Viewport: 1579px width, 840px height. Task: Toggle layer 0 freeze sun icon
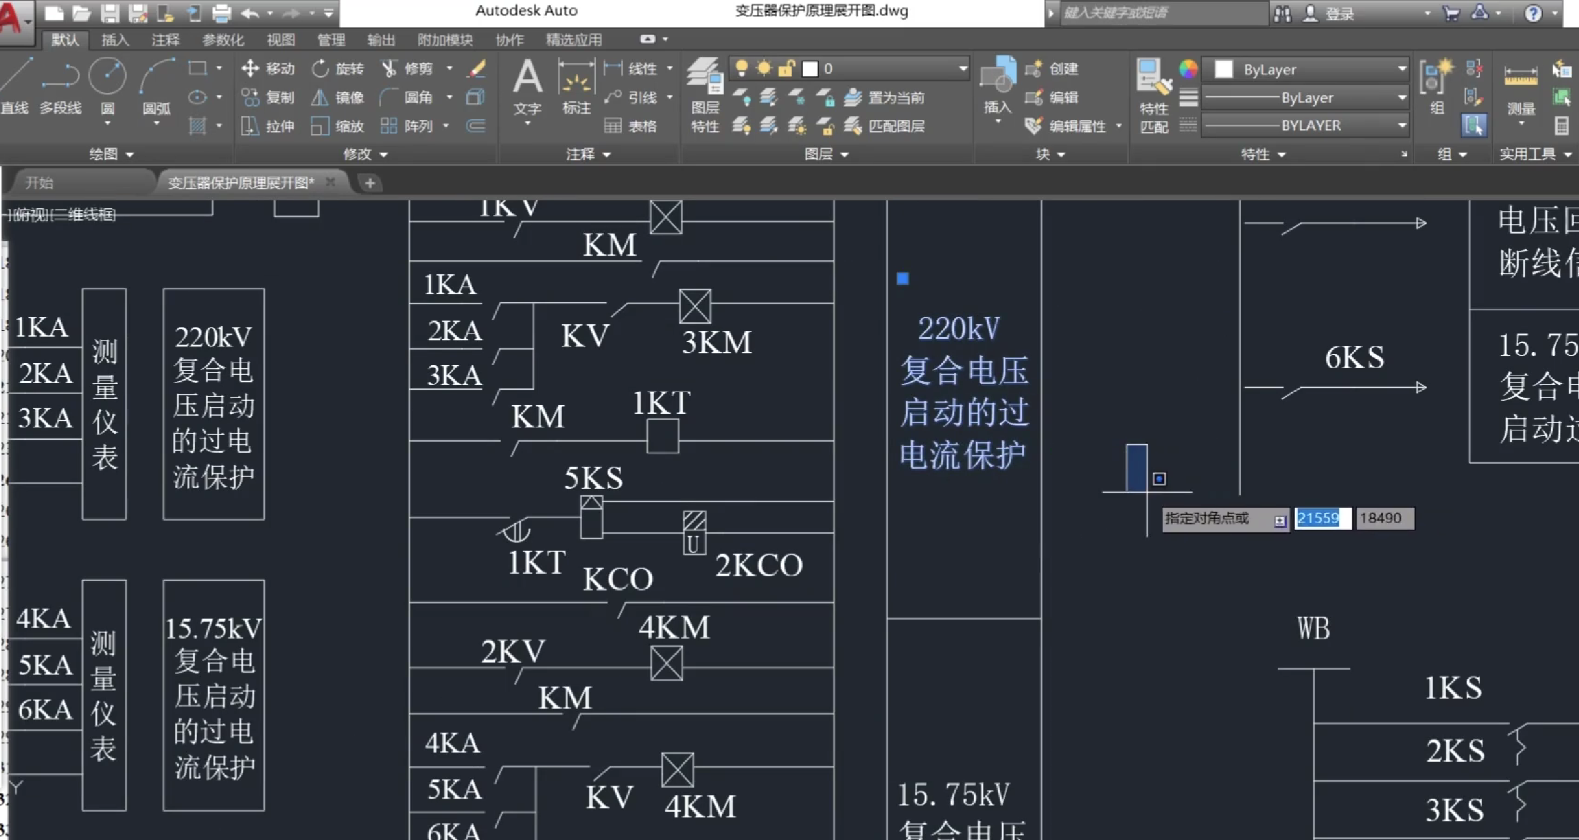pyautogui.click(x=764, y=69)
